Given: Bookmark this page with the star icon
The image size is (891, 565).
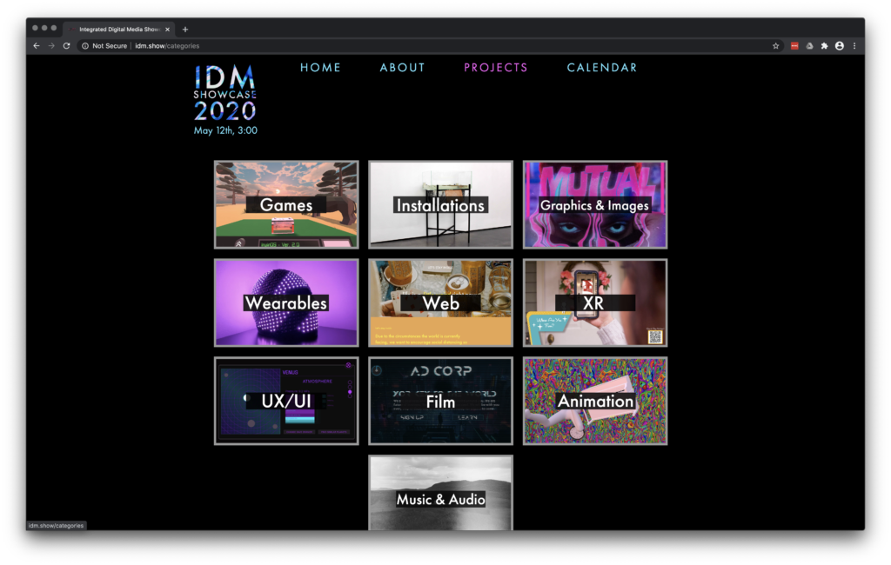Looking at the screenshot, I should tap(775, 46).
